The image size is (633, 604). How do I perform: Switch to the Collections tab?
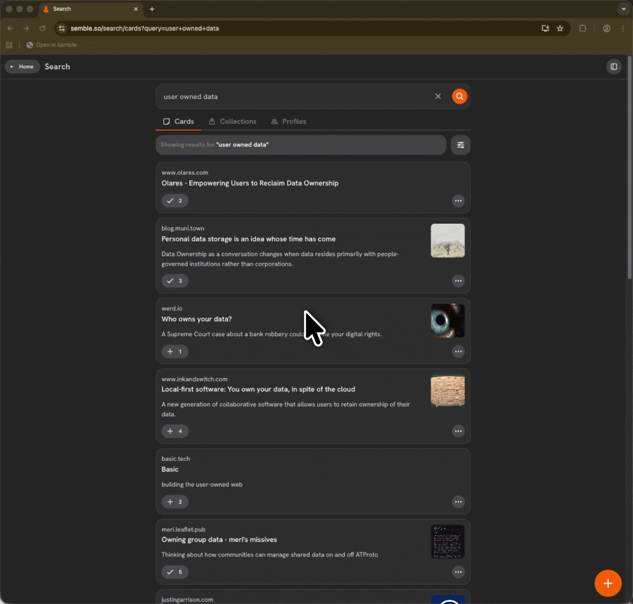tap(233, 121)
